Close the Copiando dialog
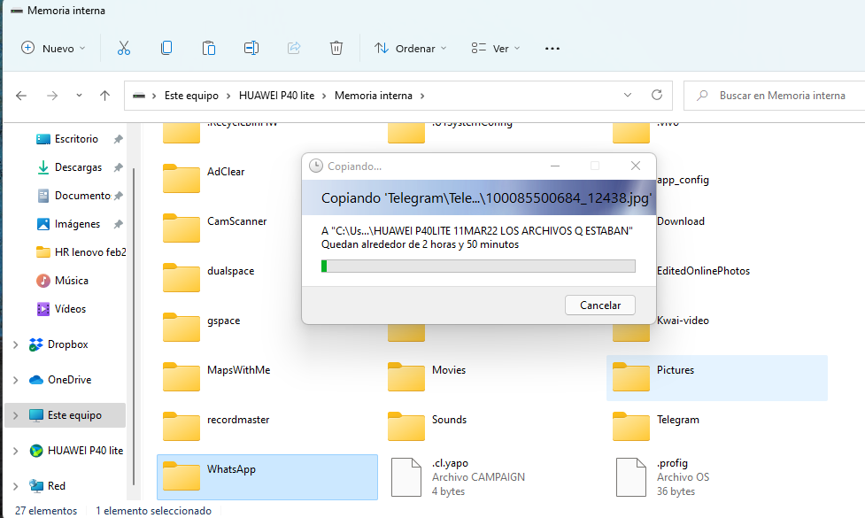The image size is (865, 518). point(636,166)
